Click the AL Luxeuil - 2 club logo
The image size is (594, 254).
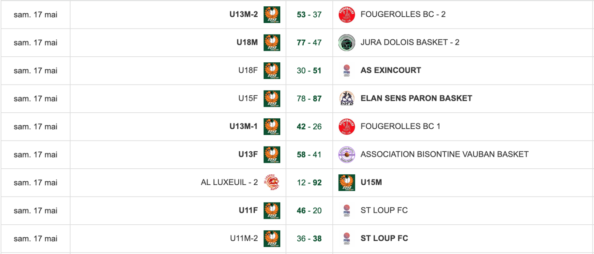[x=272, y=182]
